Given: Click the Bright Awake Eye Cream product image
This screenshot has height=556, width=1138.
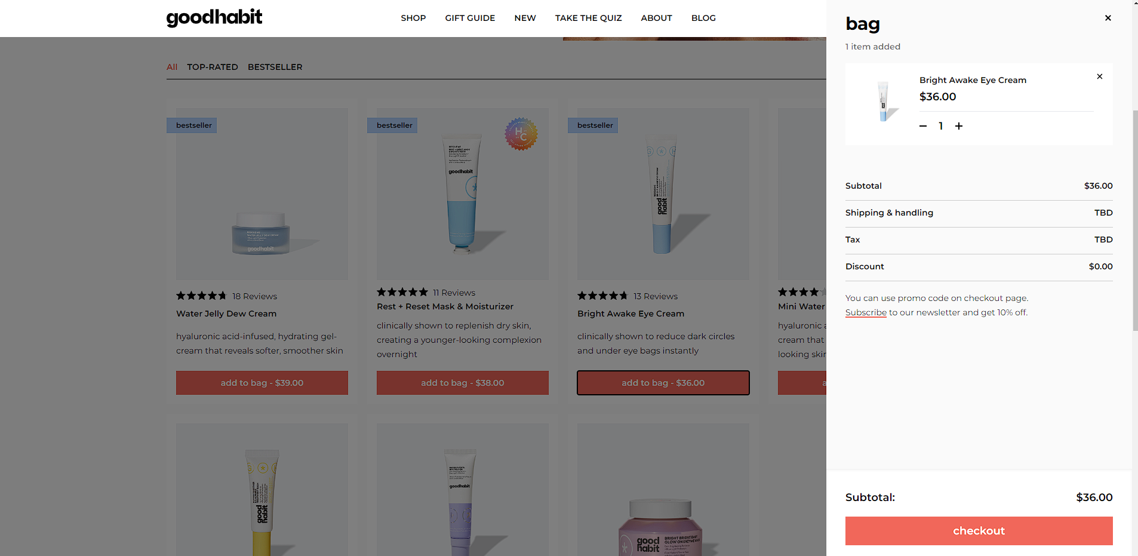Looking at the screenshot, I should click(x=663, y=194).
